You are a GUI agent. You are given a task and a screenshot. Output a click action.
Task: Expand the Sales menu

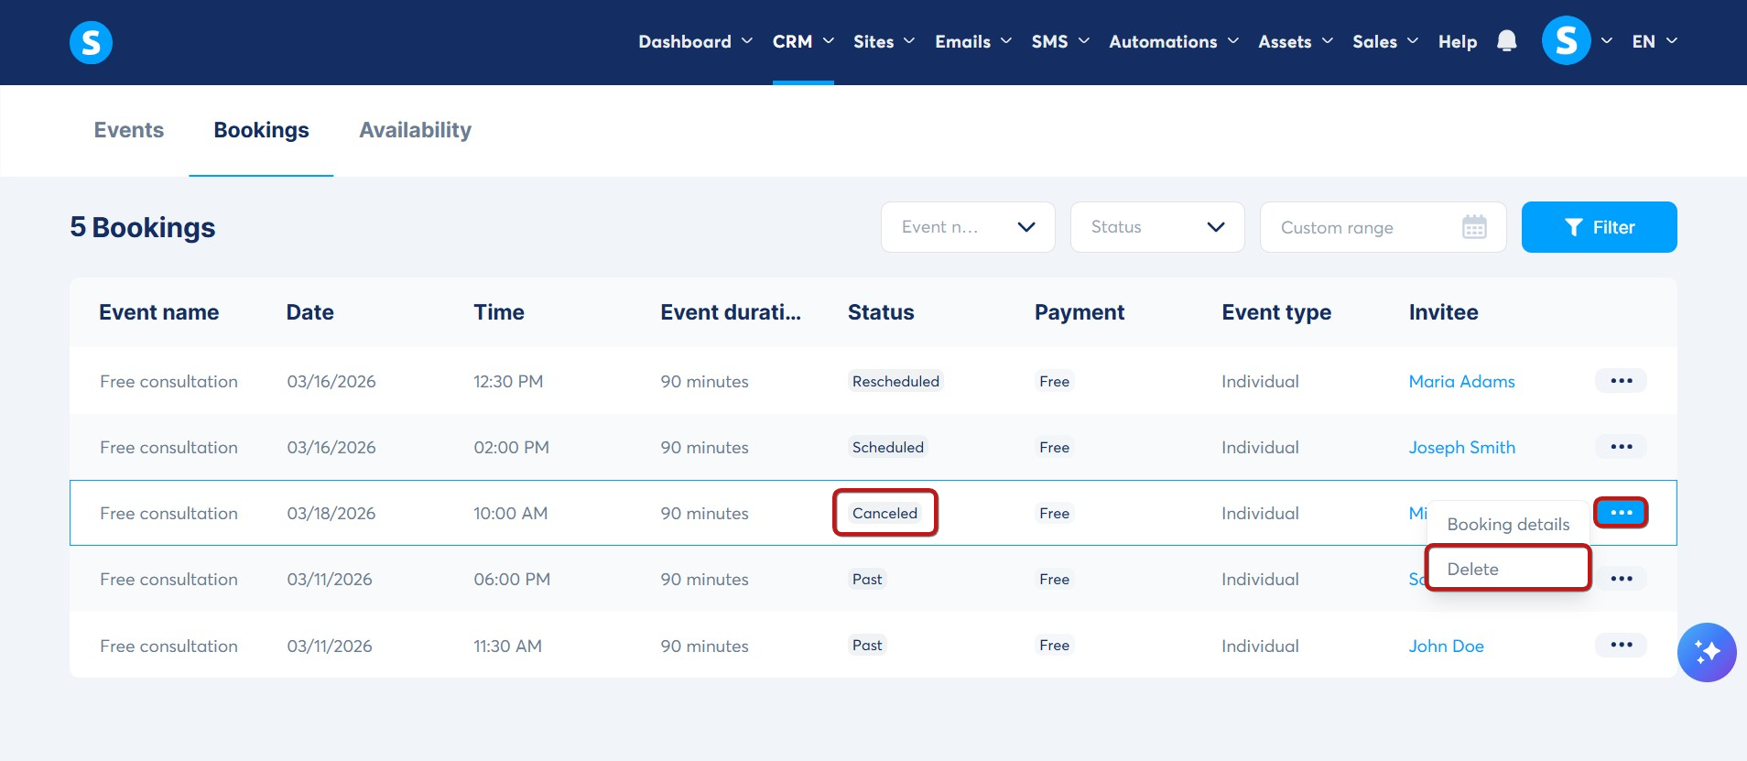(x=1385, y=41)
